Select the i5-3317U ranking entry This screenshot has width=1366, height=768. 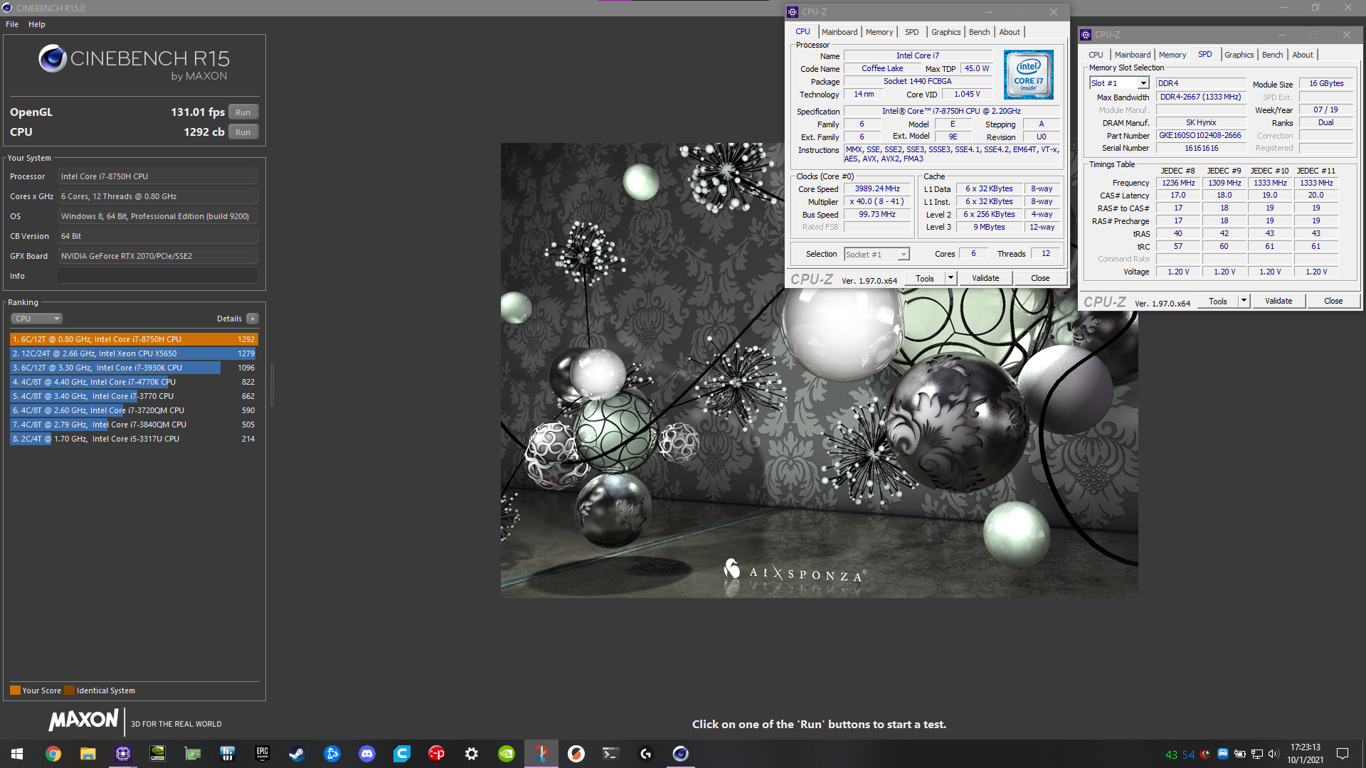(134, 439)
